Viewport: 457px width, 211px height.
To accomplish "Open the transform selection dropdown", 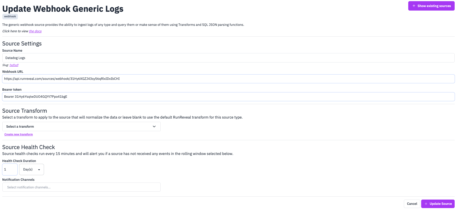I will tap(81, 126).
